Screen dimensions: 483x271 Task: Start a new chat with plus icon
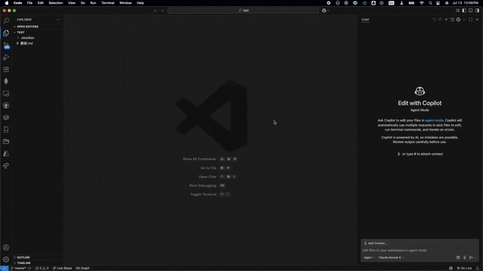(446, 20)
